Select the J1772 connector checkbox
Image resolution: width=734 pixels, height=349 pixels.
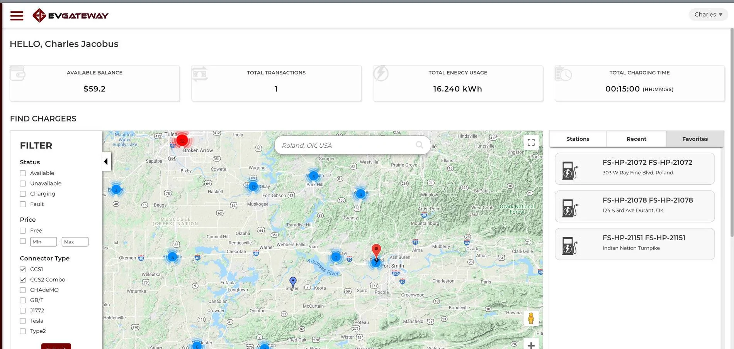coord(23,311)
